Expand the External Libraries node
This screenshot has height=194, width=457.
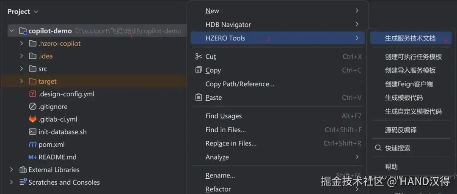pos(12,170)
